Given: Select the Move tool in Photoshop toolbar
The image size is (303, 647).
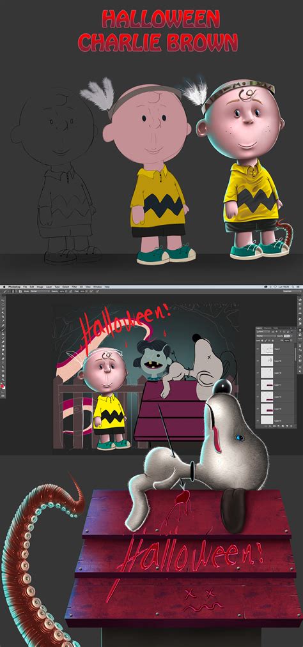Looking at the screenshot, I should [3, 300].
